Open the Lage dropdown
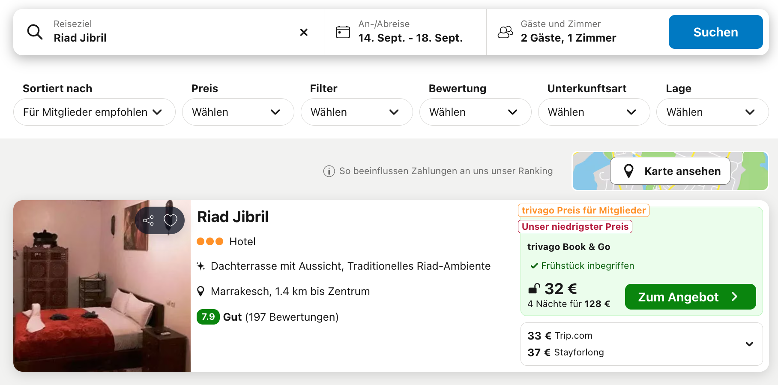Image resolution: width=778 pixels, height=385 pixels. pyautogui.click(x=712, y=112)
